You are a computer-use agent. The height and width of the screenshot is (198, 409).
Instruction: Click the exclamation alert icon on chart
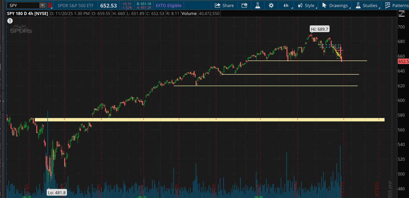click(x=10, y=20)
